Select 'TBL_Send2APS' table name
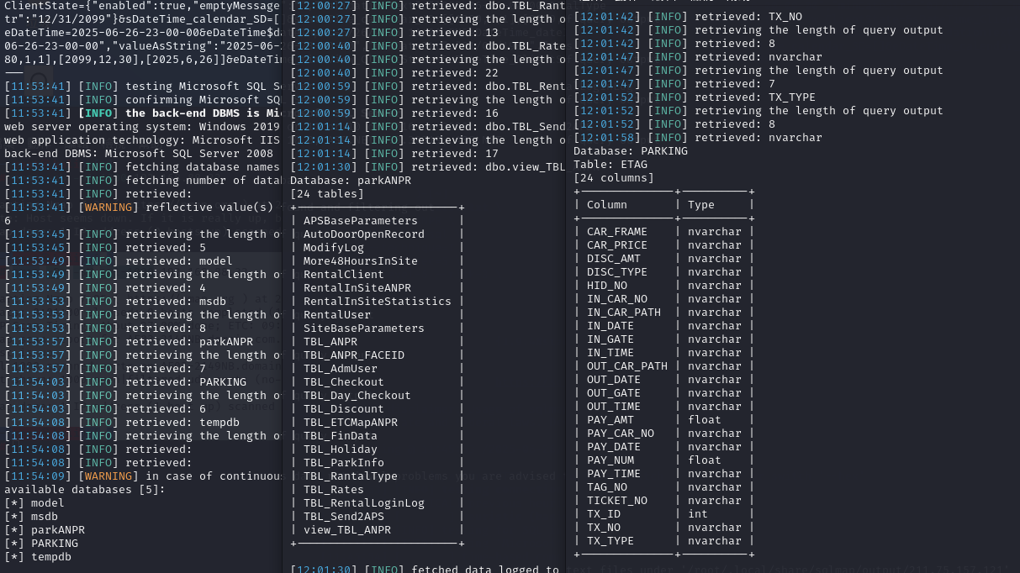Screen dimensions: 1020x573 pos(344,517)
